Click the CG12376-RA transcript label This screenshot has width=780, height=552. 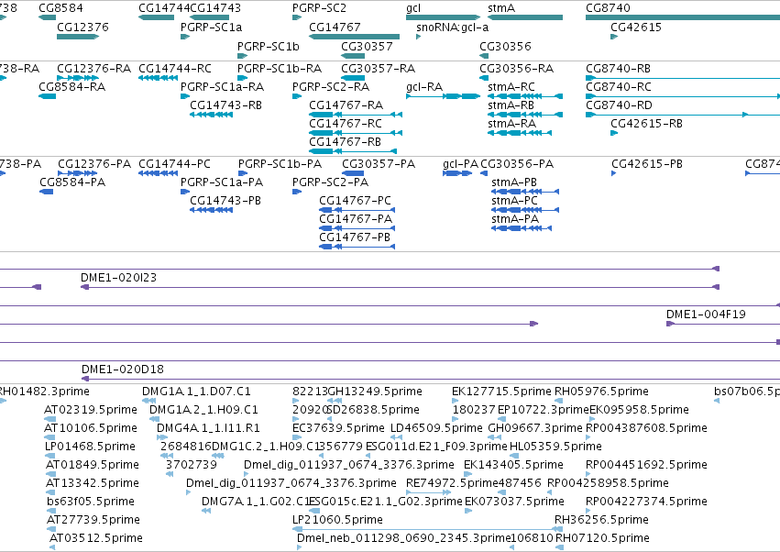tap(94, 68)
